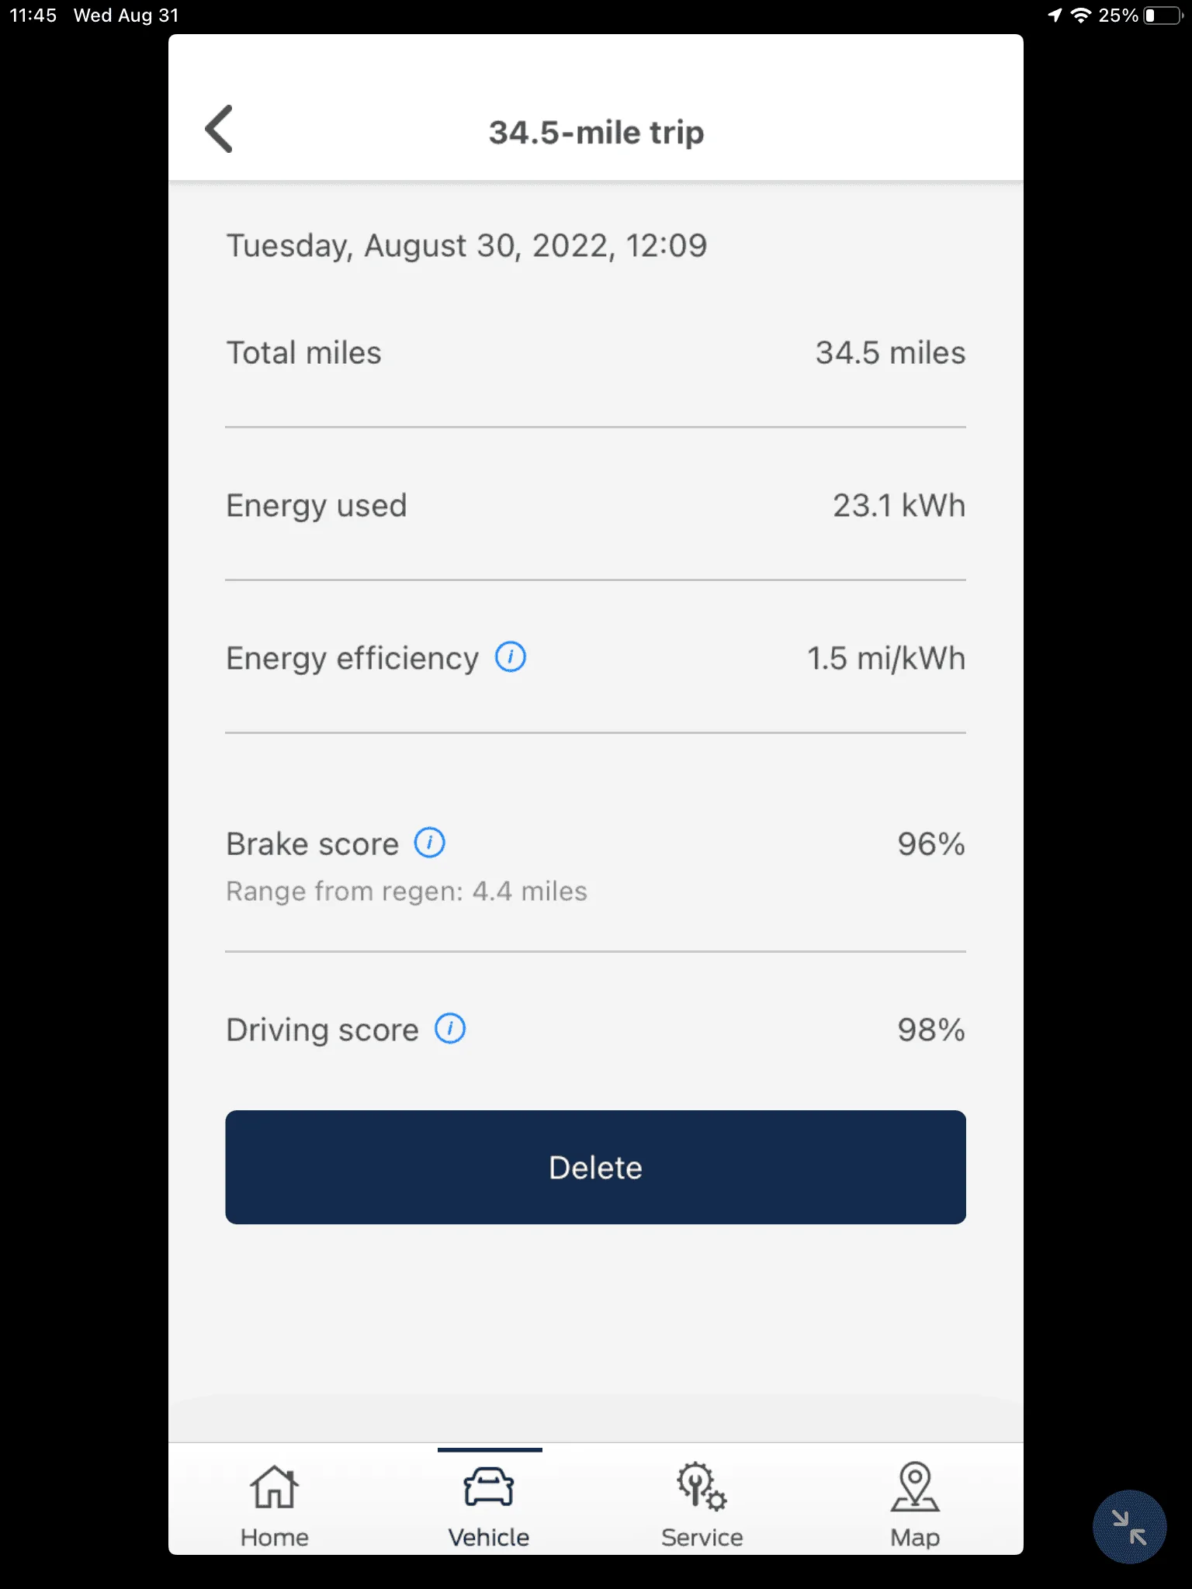
Task: Tap the Home house icon
Action: [274, 1487]
